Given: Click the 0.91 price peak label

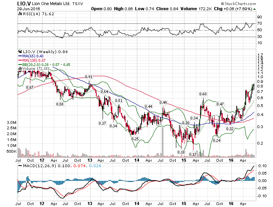Looking at the screenshot, I should pyautogui.click(x=89, y=77).
